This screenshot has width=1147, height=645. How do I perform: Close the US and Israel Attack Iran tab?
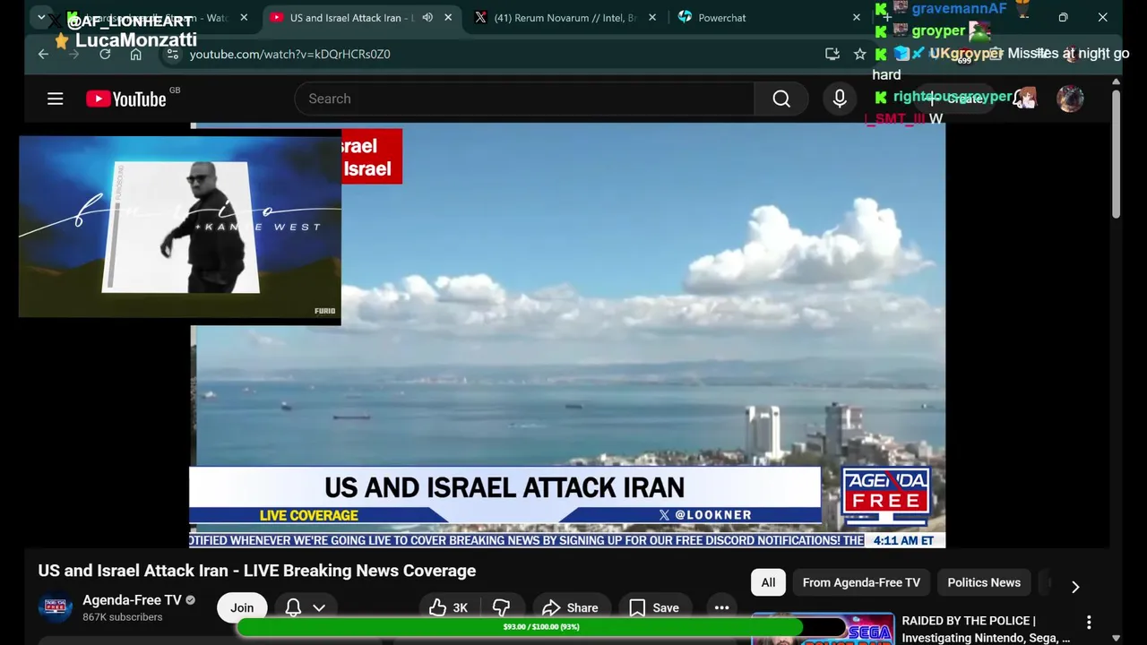tap(448, 17)
